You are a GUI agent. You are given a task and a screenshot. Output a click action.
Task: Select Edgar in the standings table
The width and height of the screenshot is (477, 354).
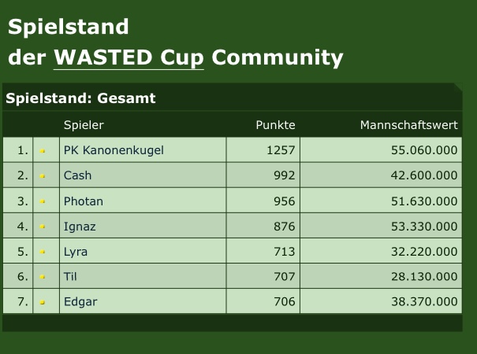coord(80,302)
